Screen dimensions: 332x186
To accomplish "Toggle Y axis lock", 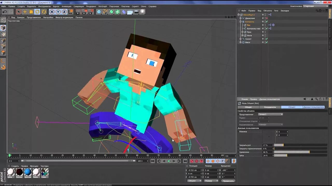I will click(x=58, y=12).
